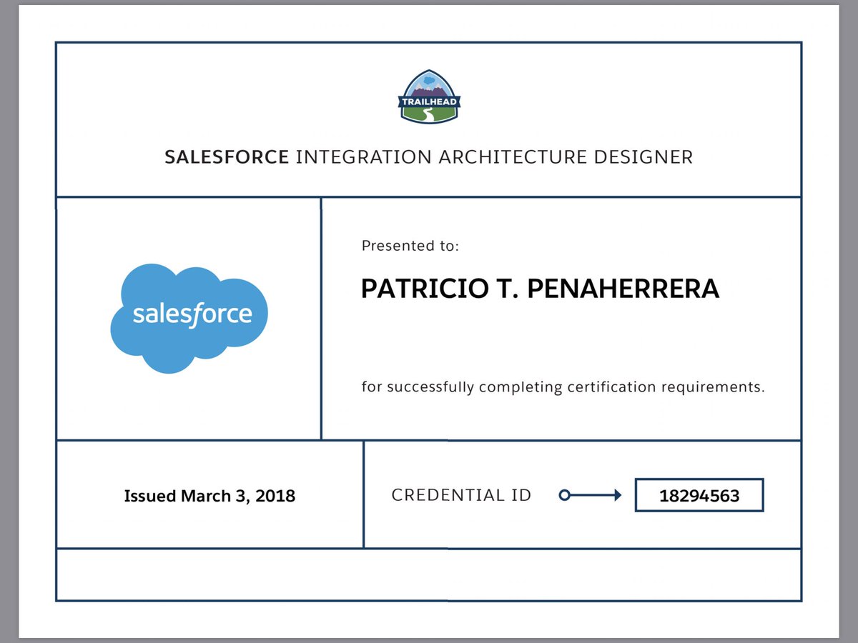Screen dimensions: 858x643
Task: Click the Trailhead badge logo
Action: coord(428,96)
